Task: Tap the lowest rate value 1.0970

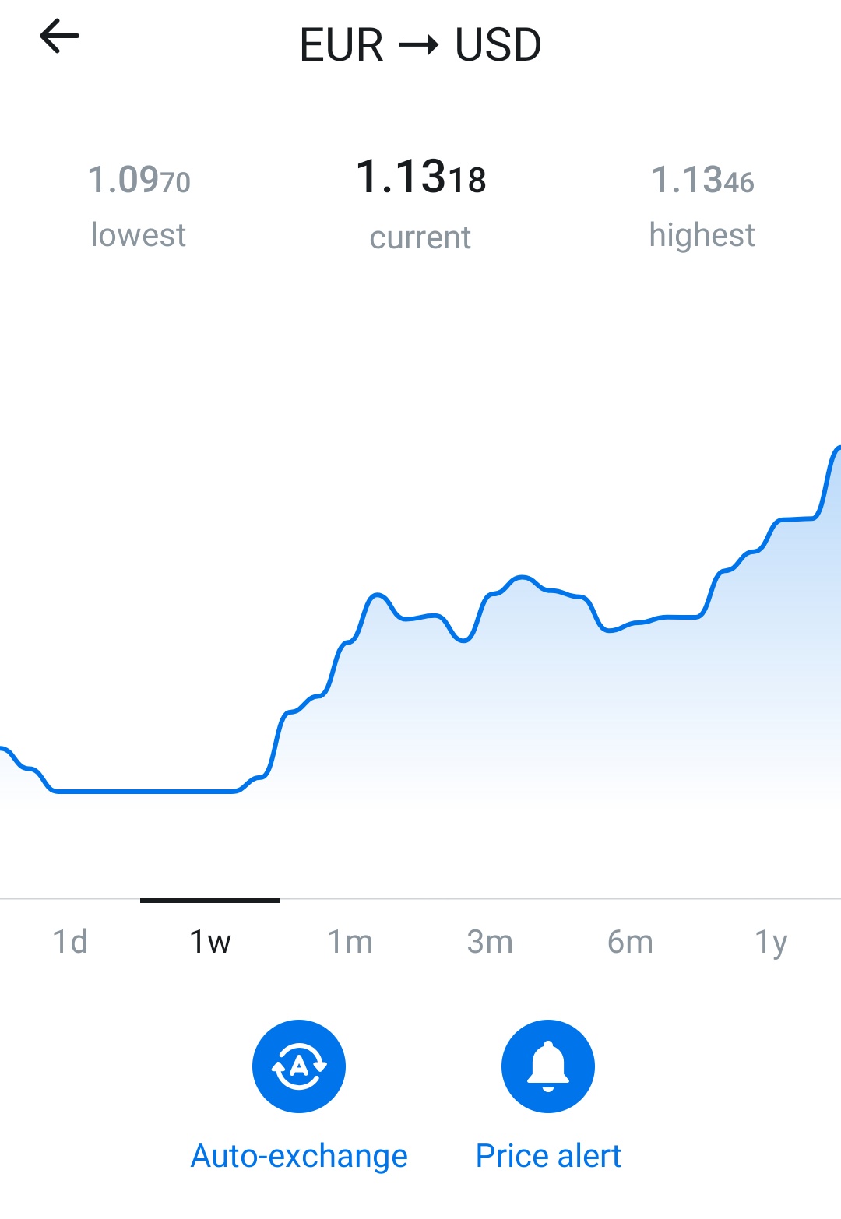Action: point(139,180)
